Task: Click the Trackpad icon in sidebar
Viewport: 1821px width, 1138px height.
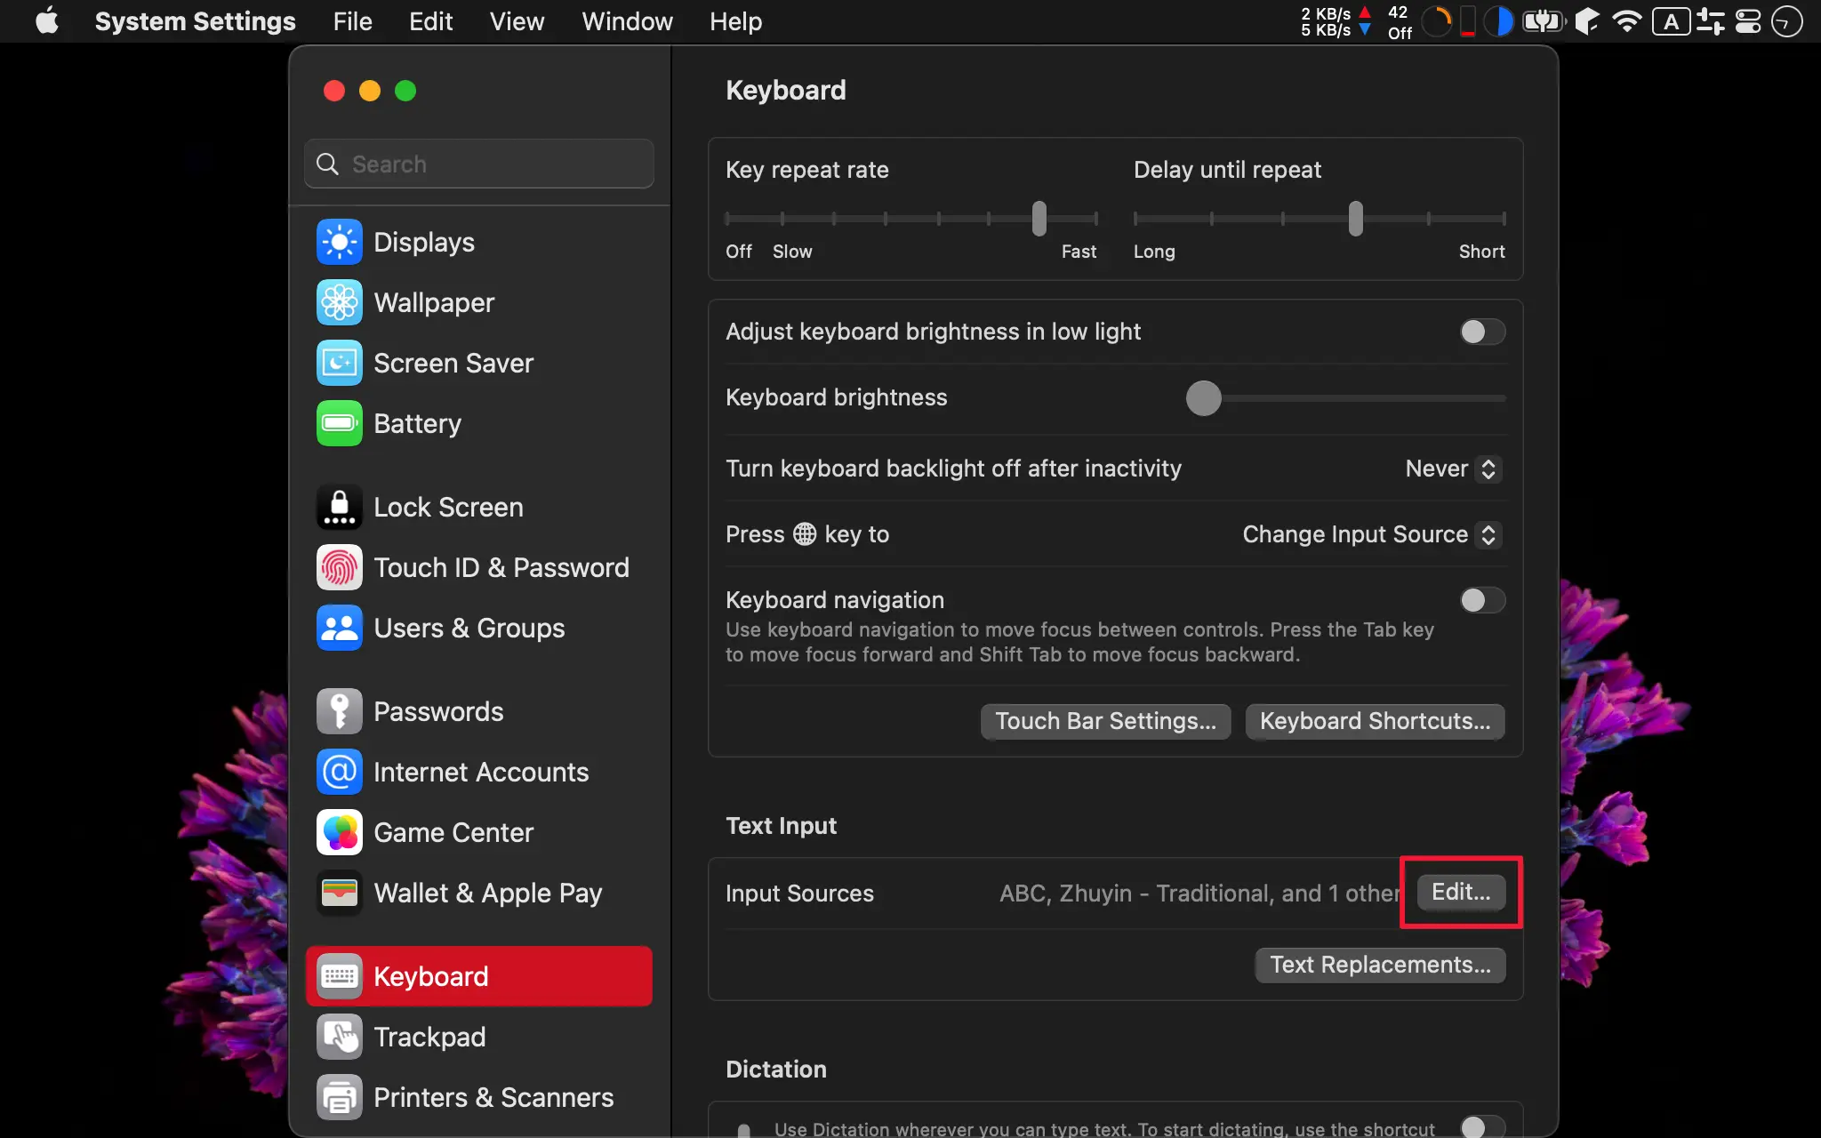Action: pos(338,1036)
